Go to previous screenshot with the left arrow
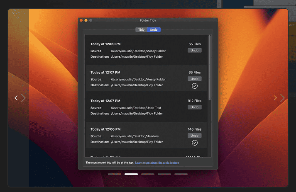The width and height of the screenshot is (296, 192). coord(16,98)
